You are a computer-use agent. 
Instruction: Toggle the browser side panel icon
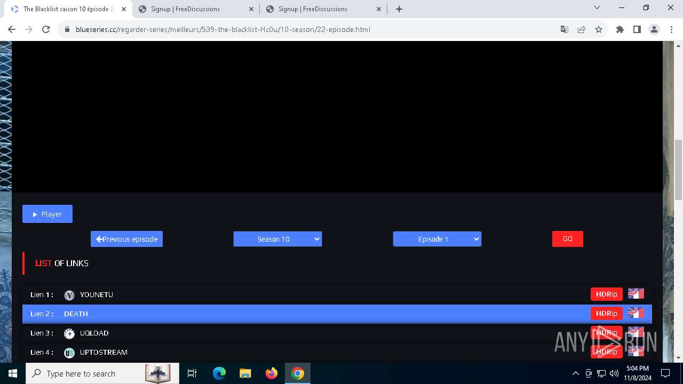point(637,29)
